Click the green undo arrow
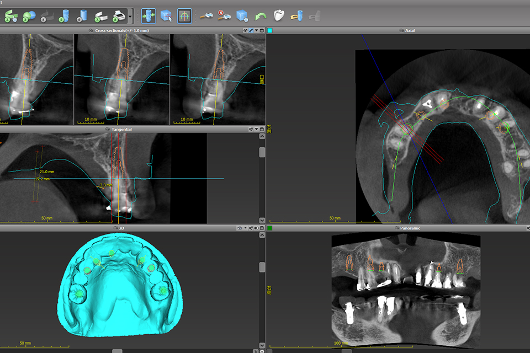 (261, 15)
